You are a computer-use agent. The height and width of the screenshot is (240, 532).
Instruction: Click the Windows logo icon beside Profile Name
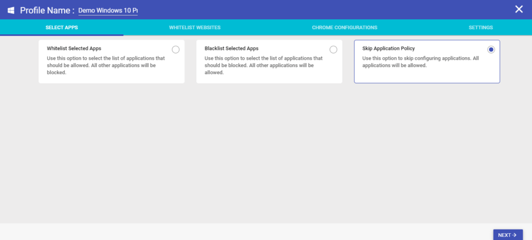point(11,10)
